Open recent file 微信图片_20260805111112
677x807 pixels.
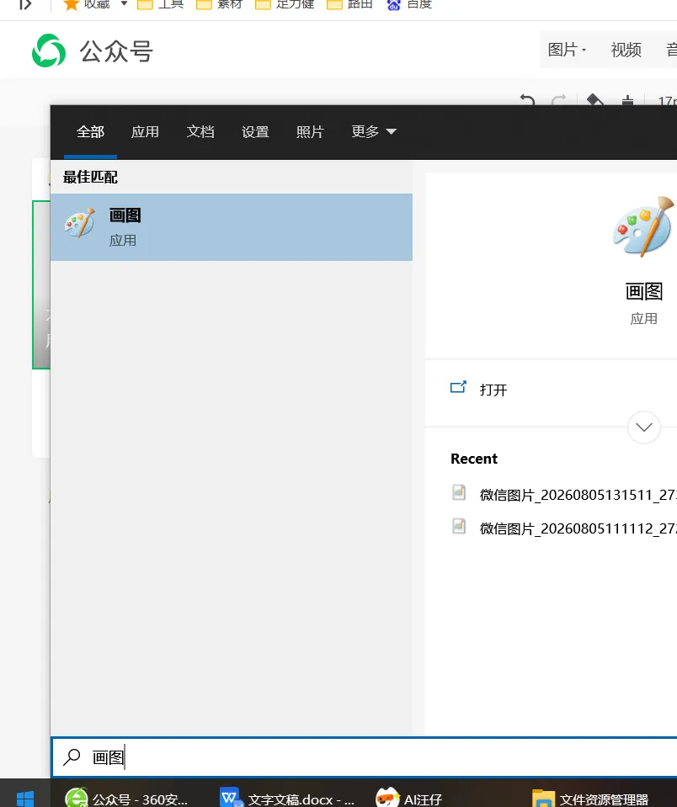point(578,528)
